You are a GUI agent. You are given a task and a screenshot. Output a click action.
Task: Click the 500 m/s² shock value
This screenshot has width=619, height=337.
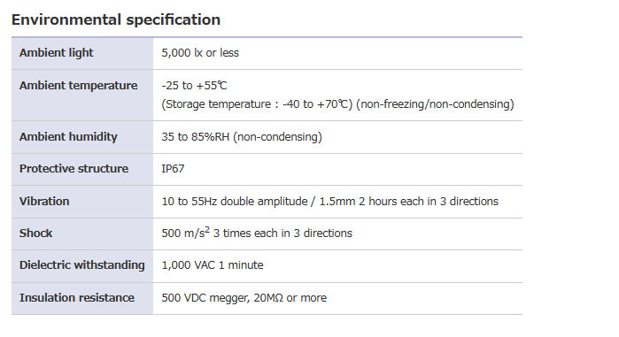257,233
